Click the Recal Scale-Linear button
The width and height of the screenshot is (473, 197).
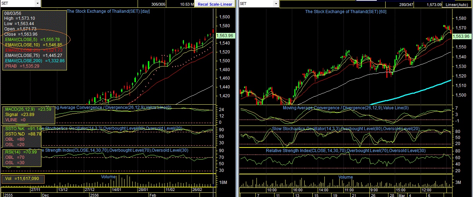[x=215, y=4]
